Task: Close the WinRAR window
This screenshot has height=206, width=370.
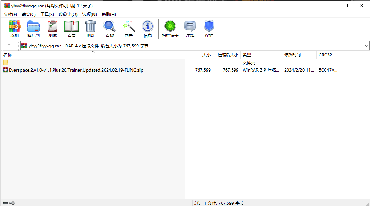Action: click(x=361, y=6)
